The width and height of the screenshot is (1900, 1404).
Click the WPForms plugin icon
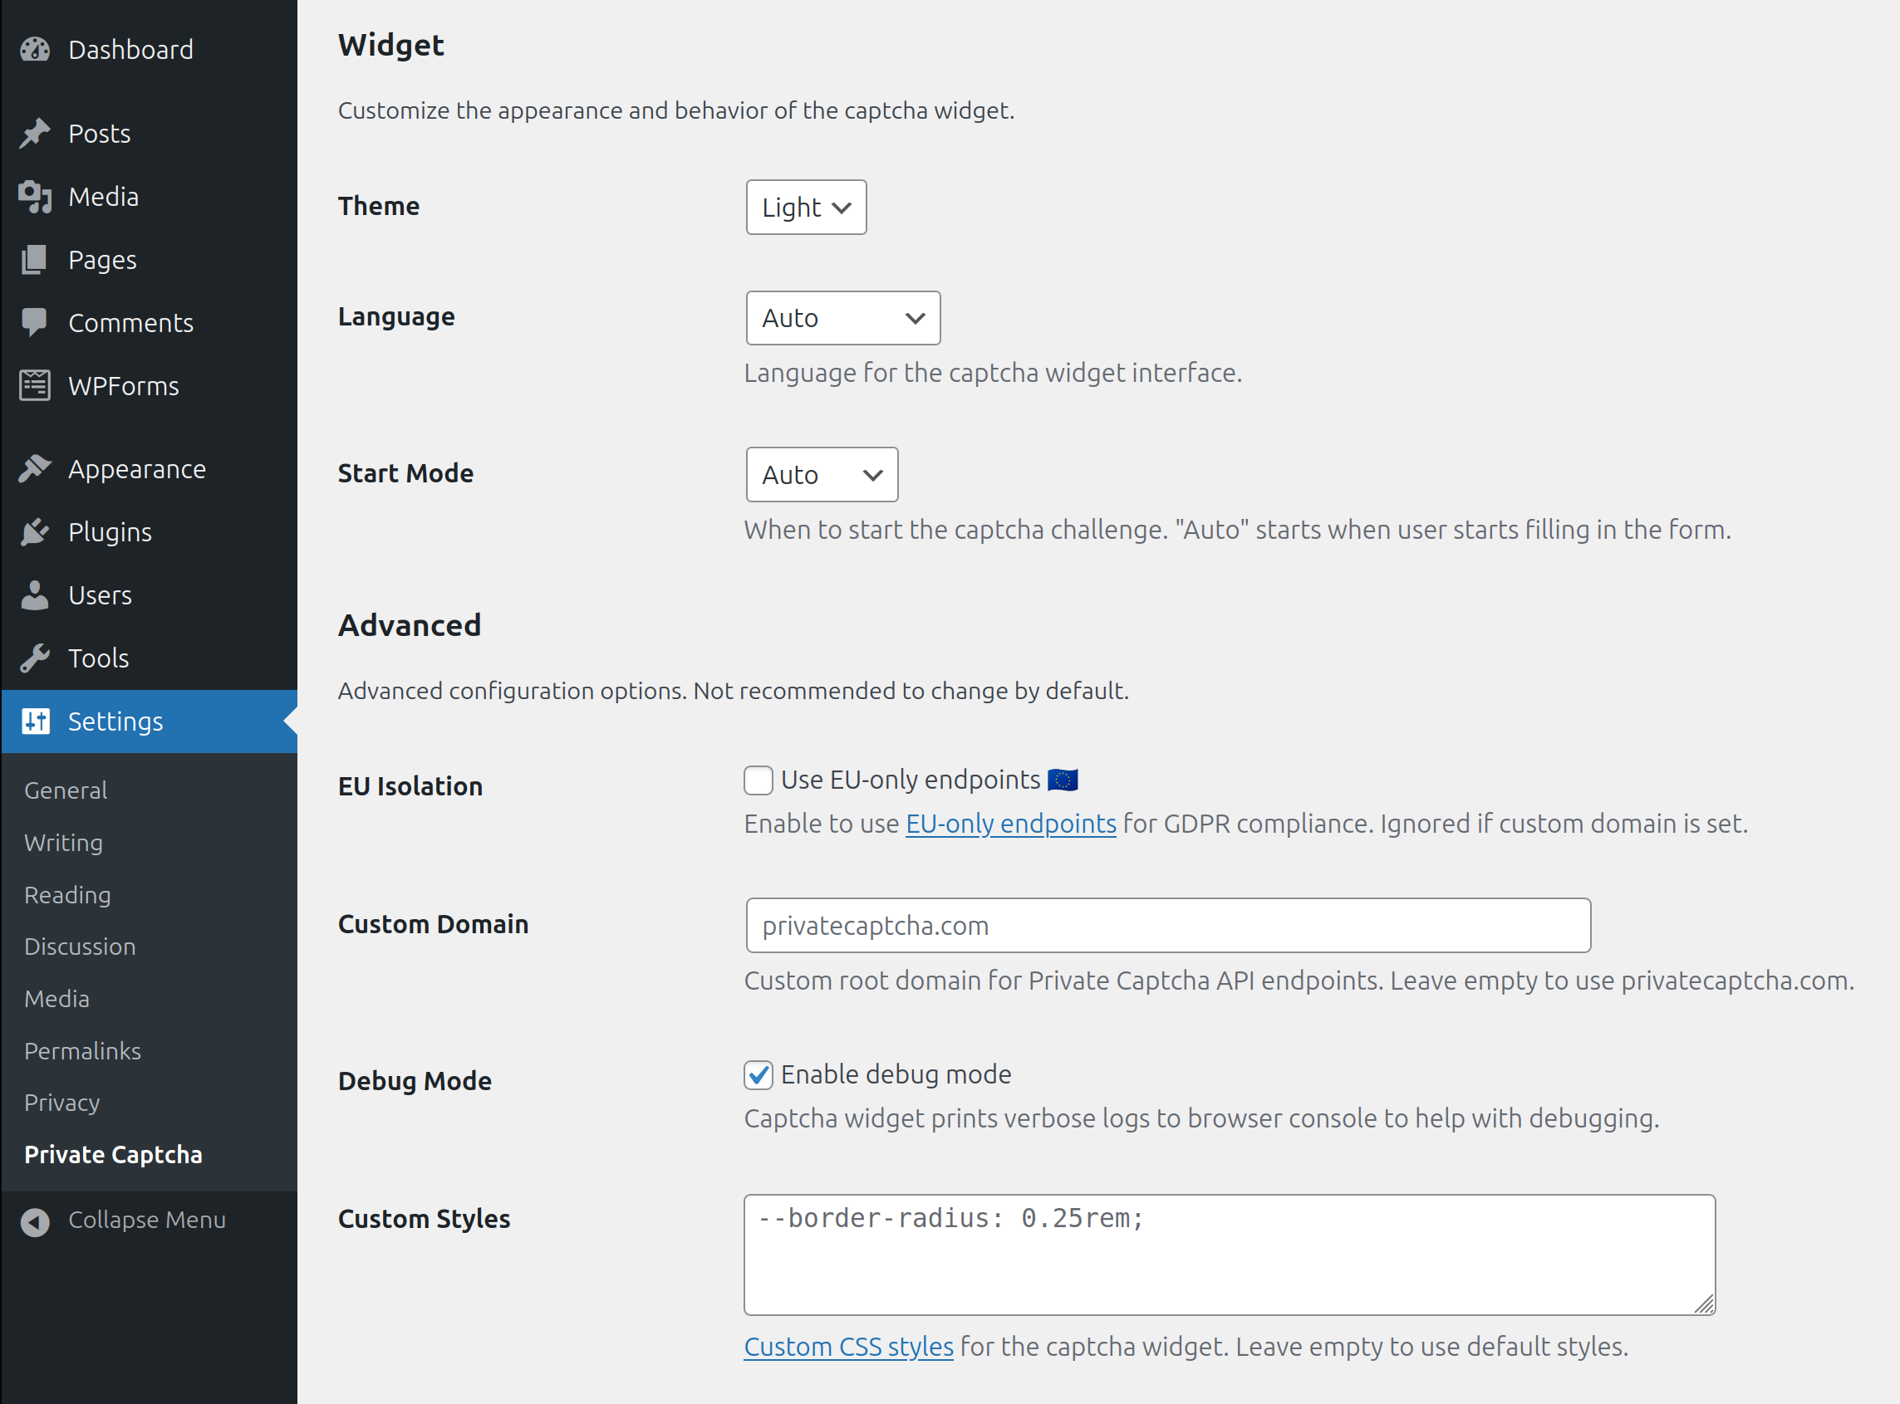tap(35, 385)
